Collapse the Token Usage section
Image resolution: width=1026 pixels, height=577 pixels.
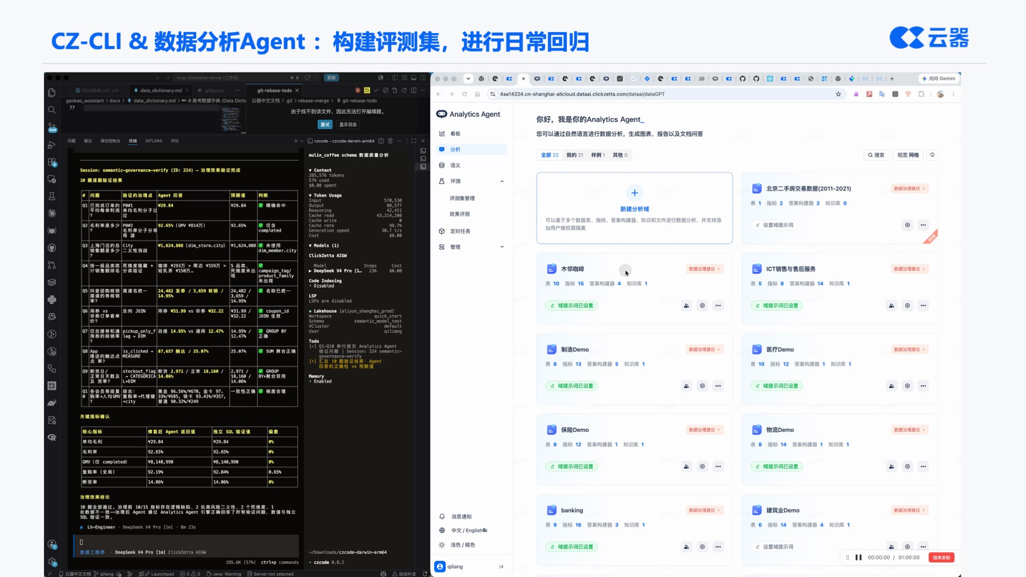point(325,196)
